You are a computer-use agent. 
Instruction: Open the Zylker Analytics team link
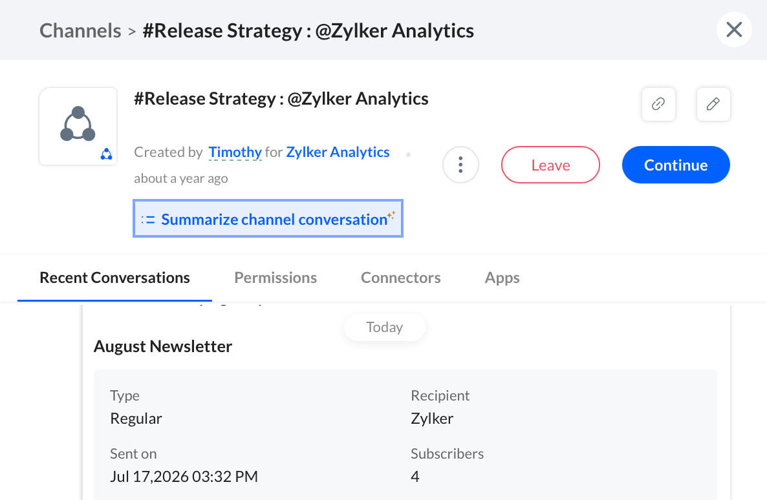point(338,152)
